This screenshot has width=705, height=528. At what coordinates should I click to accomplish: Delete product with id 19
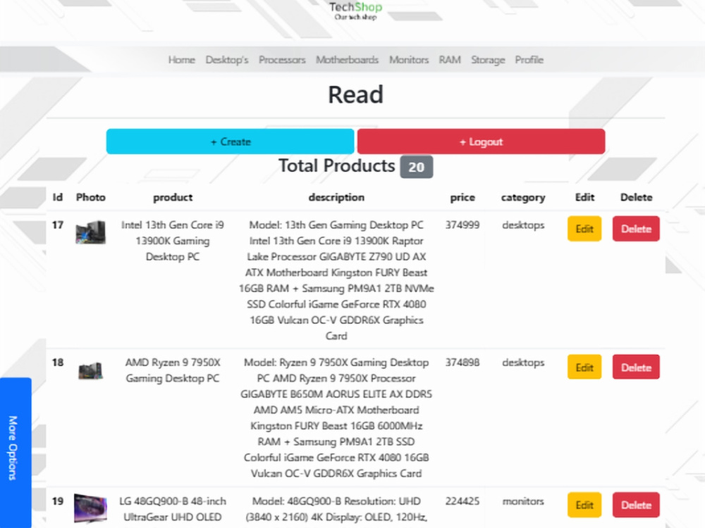636,505
